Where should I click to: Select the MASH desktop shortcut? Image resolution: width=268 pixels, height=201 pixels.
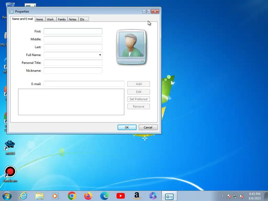10,148
